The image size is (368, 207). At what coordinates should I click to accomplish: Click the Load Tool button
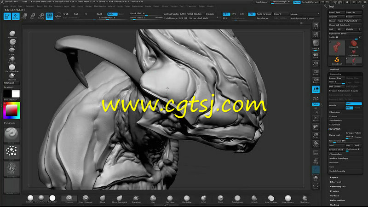pos(336,12)
